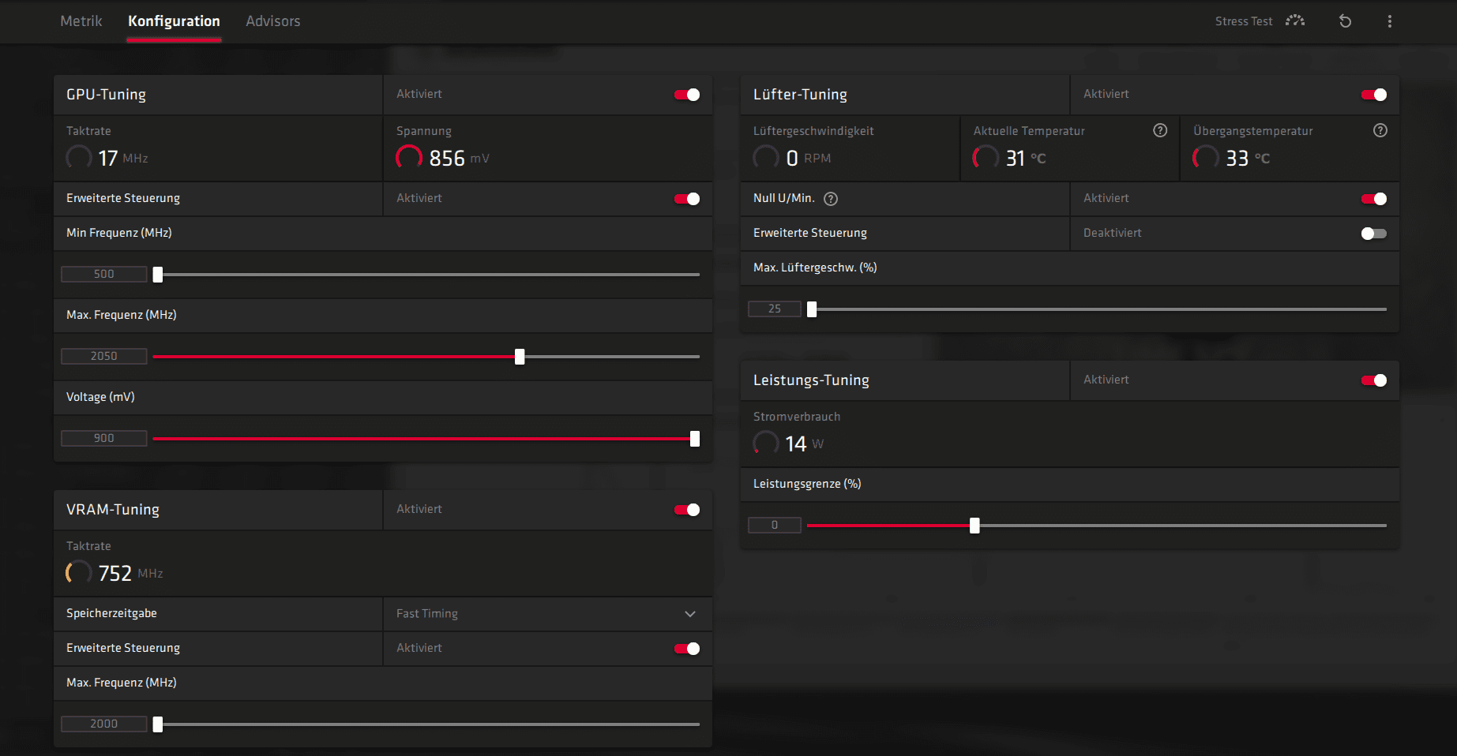Image resolution: width=1457 pixels, height=756 pixels.
Task: Click the 14 W Stromverbrauch value
Action: pos(804,444)
